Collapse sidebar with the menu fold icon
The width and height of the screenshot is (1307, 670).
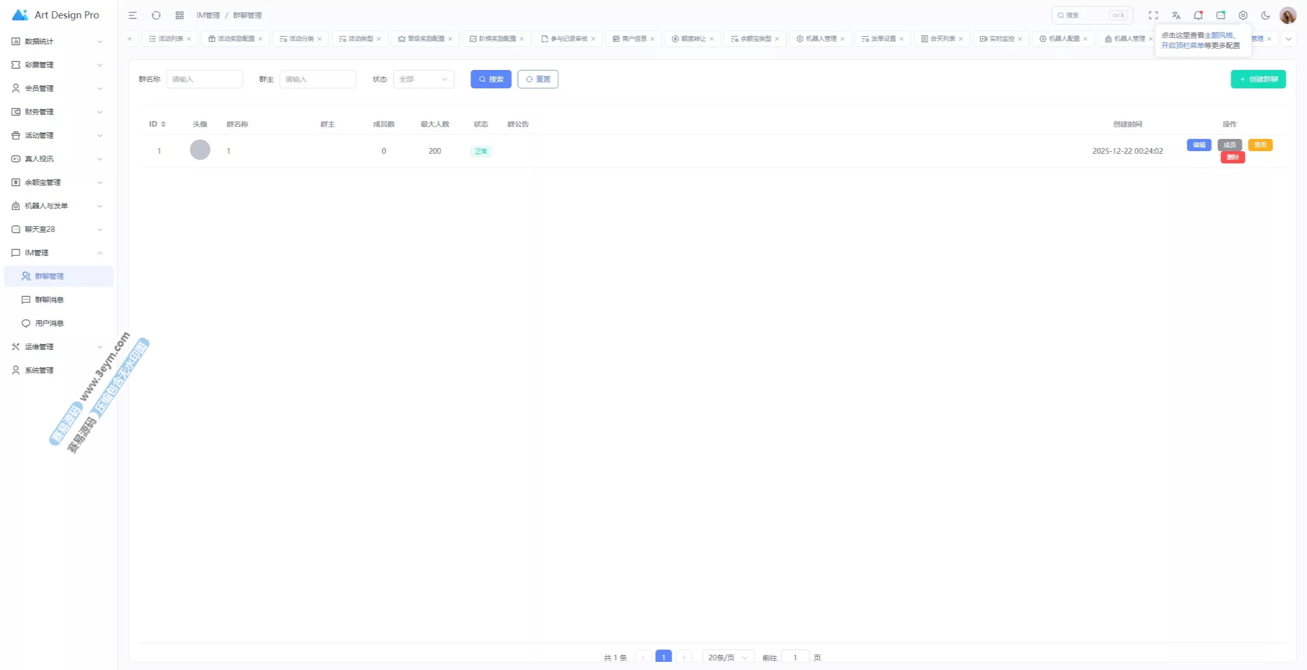(x=133, y=15)
